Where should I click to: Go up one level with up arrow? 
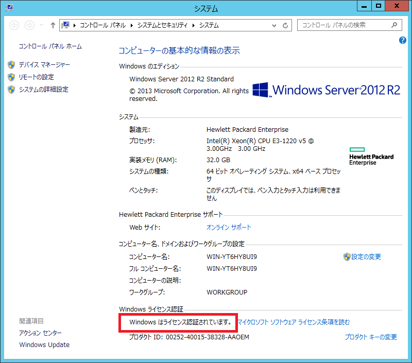[x=53, y=25]
